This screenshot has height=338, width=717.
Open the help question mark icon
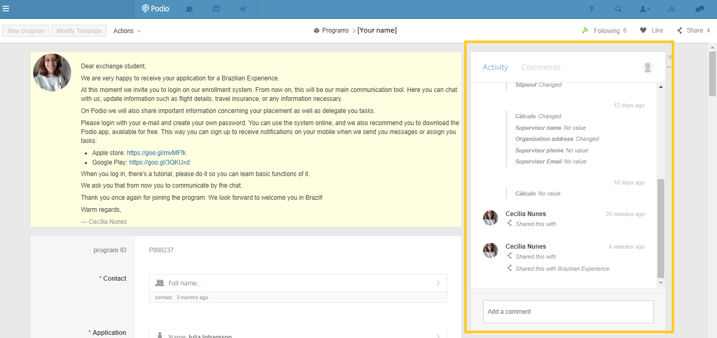pyautogui.click(x=591, y=9)
